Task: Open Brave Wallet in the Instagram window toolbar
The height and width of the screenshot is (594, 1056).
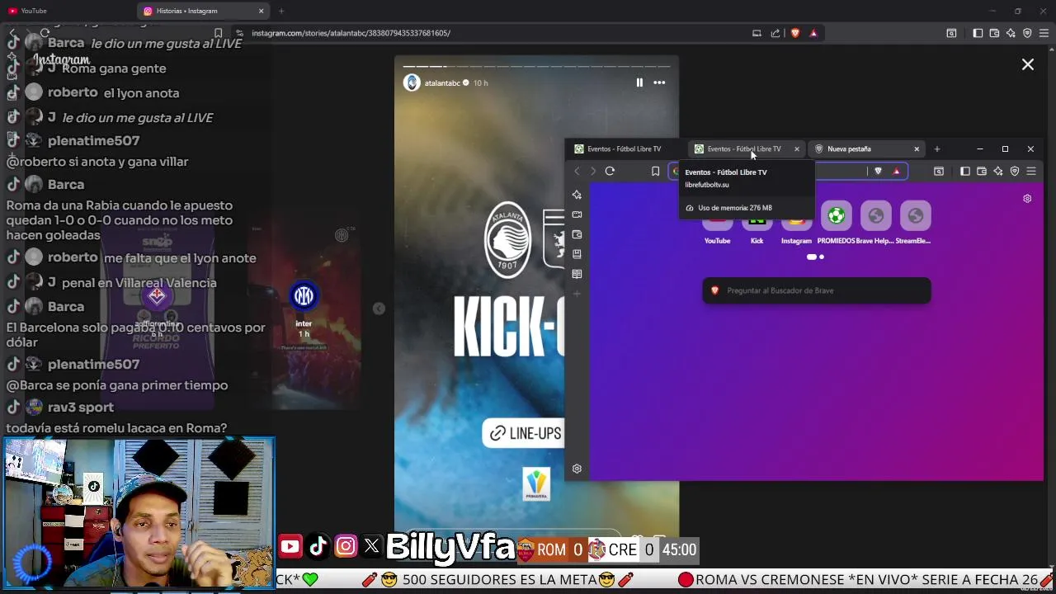Action: [994, 33]
